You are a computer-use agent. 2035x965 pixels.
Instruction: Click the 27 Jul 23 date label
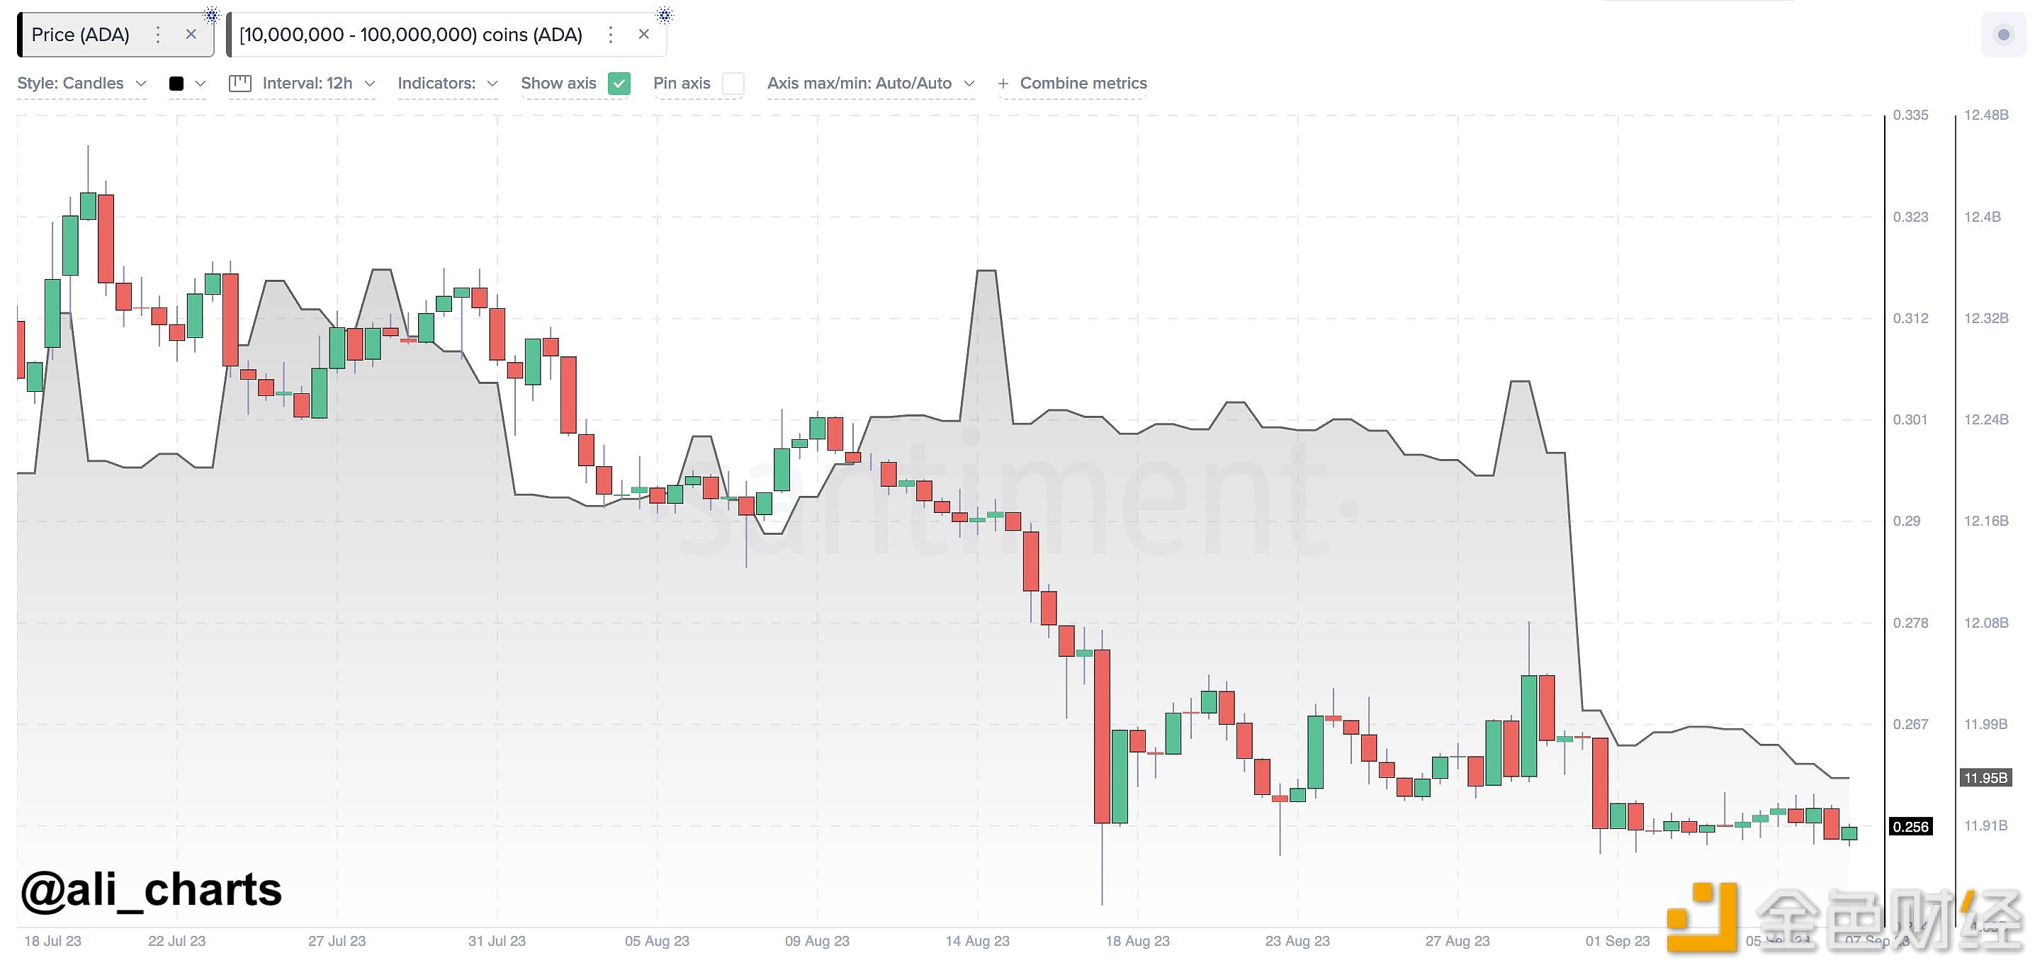click(x=337, y=942)
